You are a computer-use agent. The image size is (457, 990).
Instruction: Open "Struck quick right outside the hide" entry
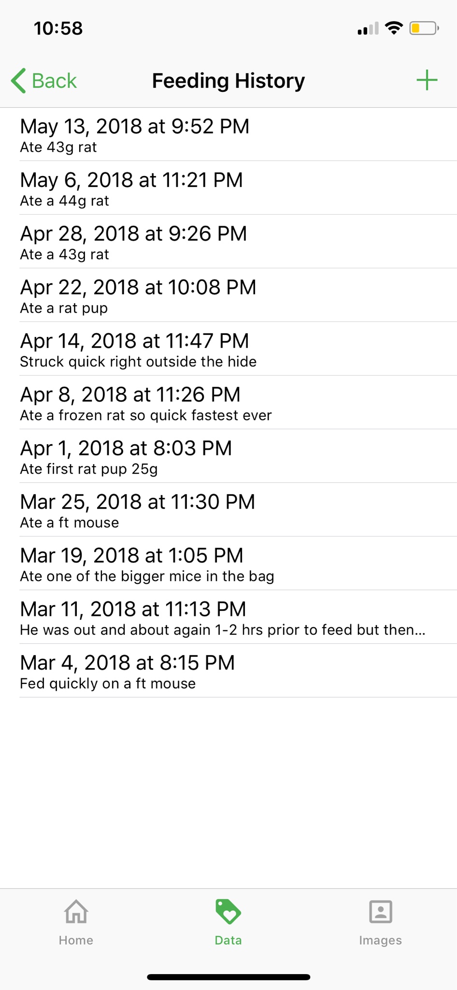pos(228,349)
